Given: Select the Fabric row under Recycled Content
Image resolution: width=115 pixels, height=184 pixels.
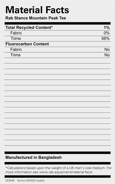Looking at the screenshot, I should [x=58, y=33].
